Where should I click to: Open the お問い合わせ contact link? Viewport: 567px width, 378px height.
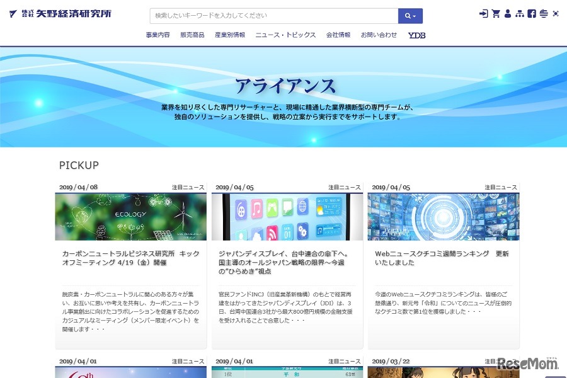tap(379, 35)
